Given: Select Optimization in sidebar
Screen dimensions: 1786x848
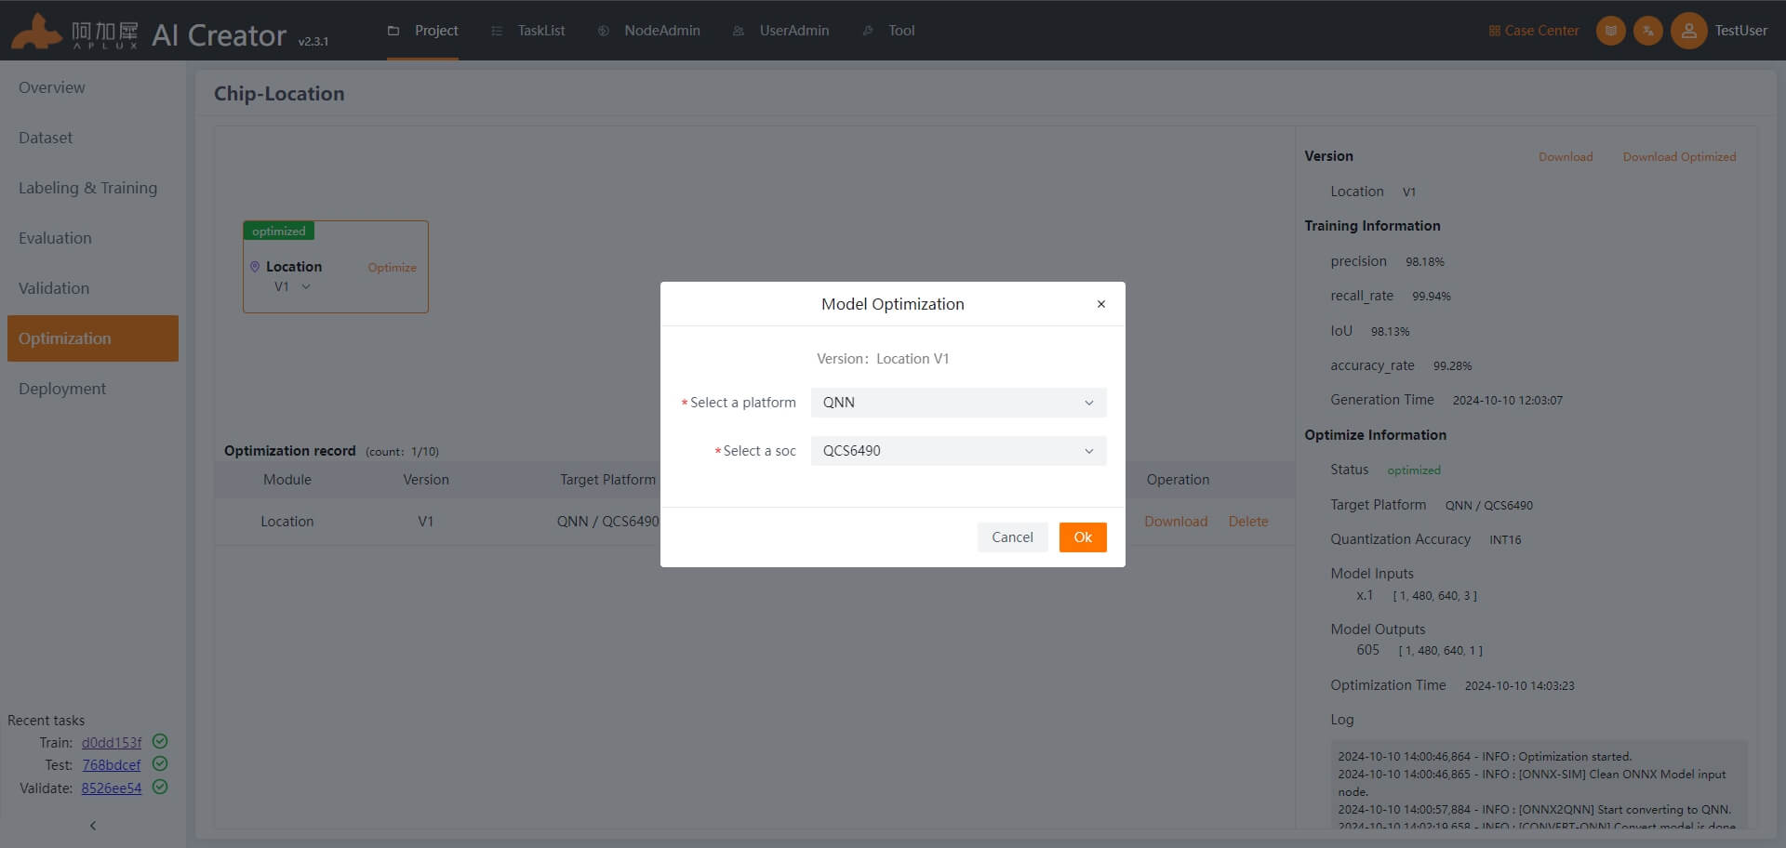Looking at the screenshot, I should [93, 338].
